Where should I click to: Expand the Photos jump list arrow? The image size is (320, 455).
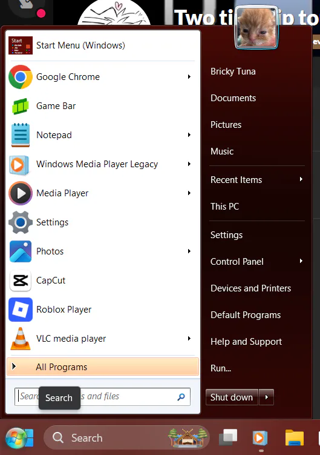pyautogui.click(x=189, y=251)
